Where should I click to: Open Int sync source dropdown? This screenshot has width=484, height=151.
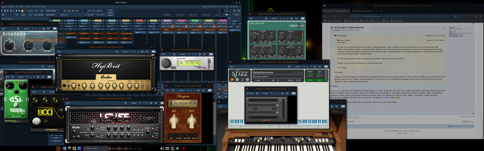coord(3,15)
